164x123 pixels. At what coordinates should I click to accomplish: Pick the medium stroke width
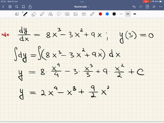[x=128, y=14]
